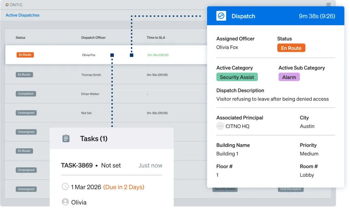
Task: Click the City value Austin
Action: coord(307,126)
